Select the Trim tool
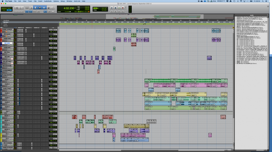This screenshot has width=272, height=152. pos(36,8)
